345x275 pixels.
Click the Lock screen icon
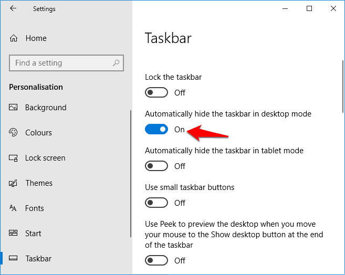[13, 158]
